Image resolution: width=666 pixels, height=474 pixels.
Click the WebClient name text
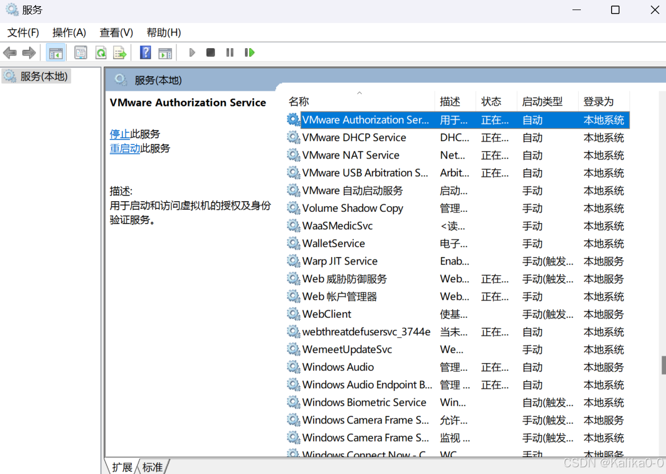(327, 314)
